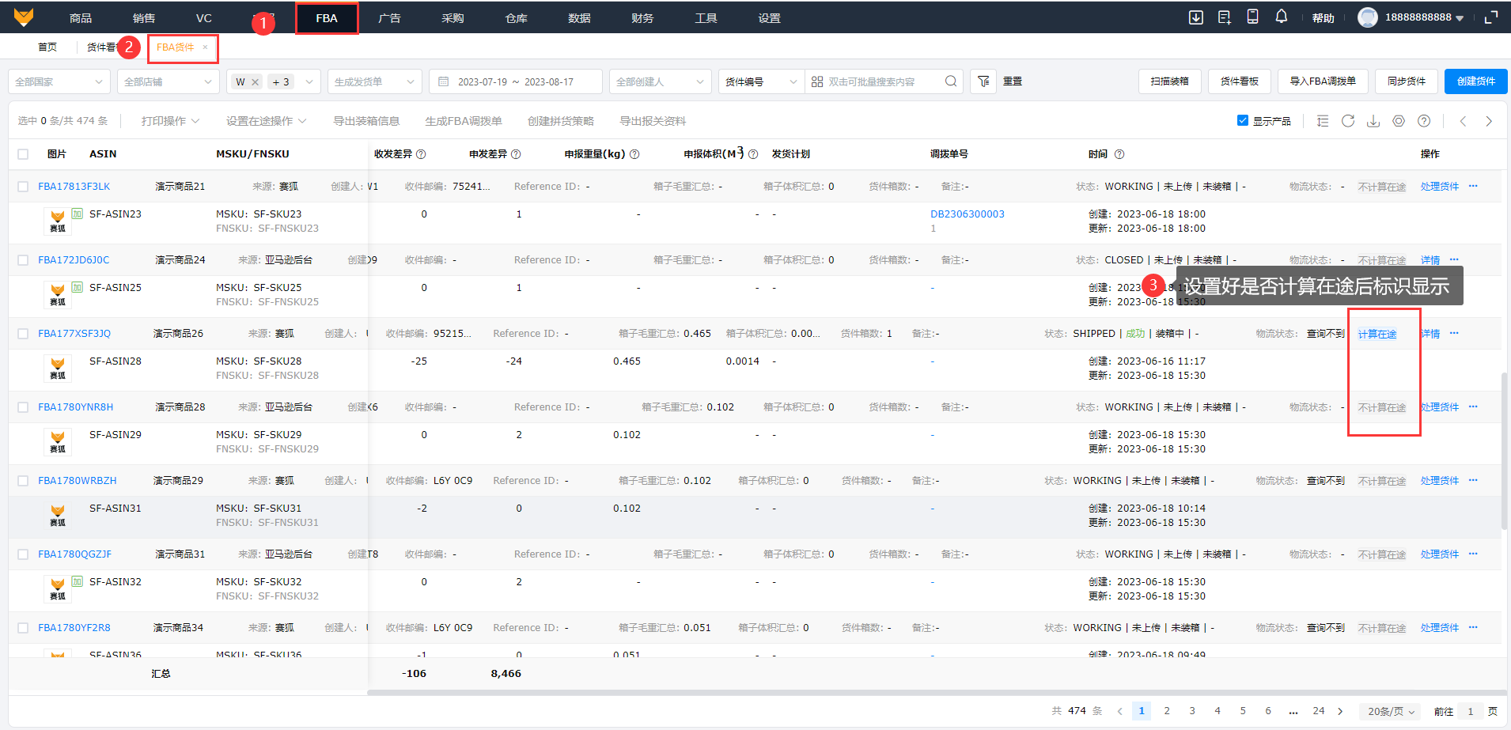Click the 创建货件 button
The height and width of the screenshot is (730, 1511).
(1475, 81)
